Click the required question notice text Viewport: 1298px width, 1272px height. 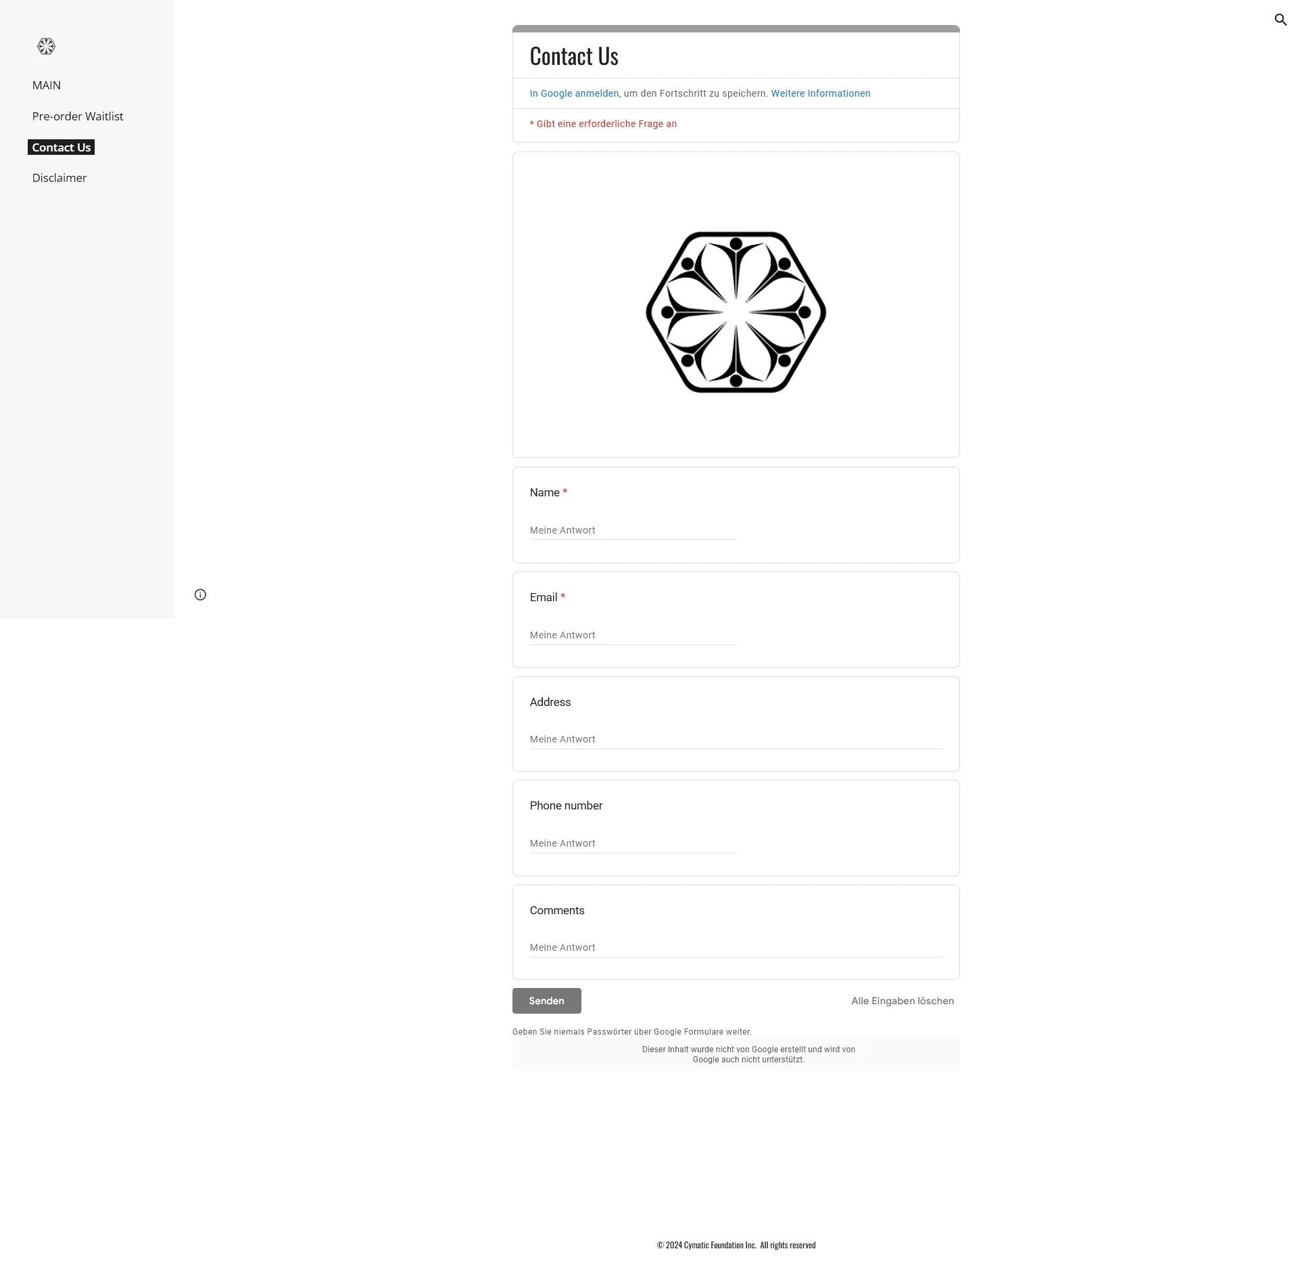(603, 124)
